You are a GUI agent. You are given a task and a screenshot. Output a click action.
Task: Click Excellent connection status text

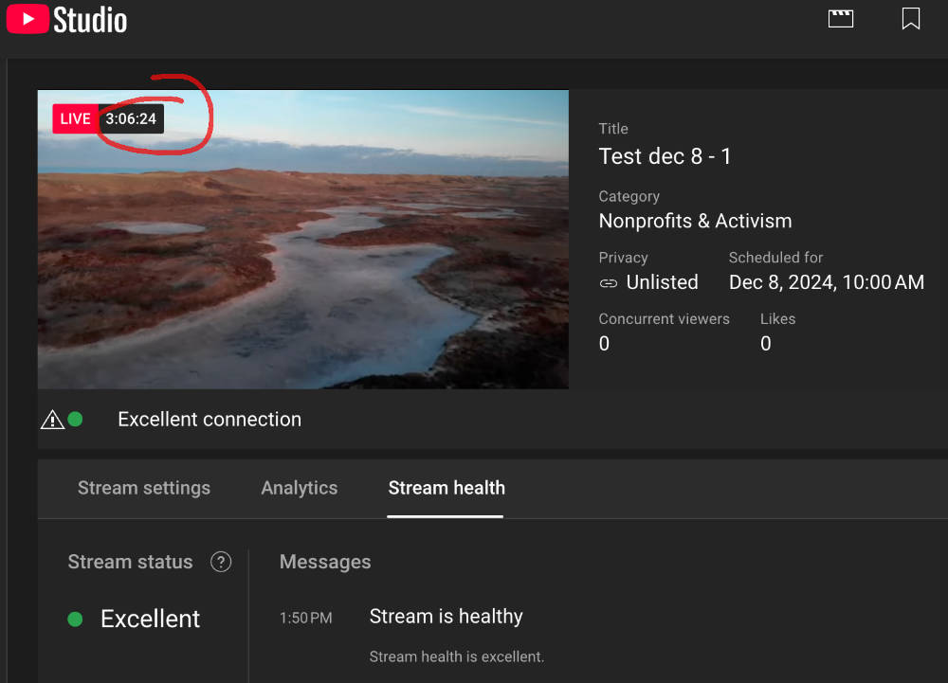[x=210, y=420]
